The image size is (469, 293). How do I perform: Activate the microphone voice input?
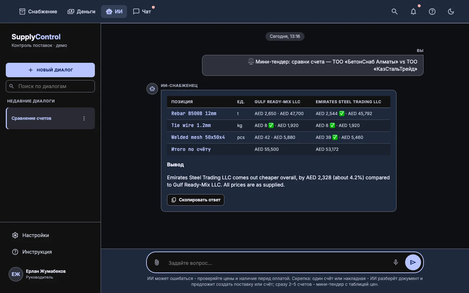click(x=396, y=263)
